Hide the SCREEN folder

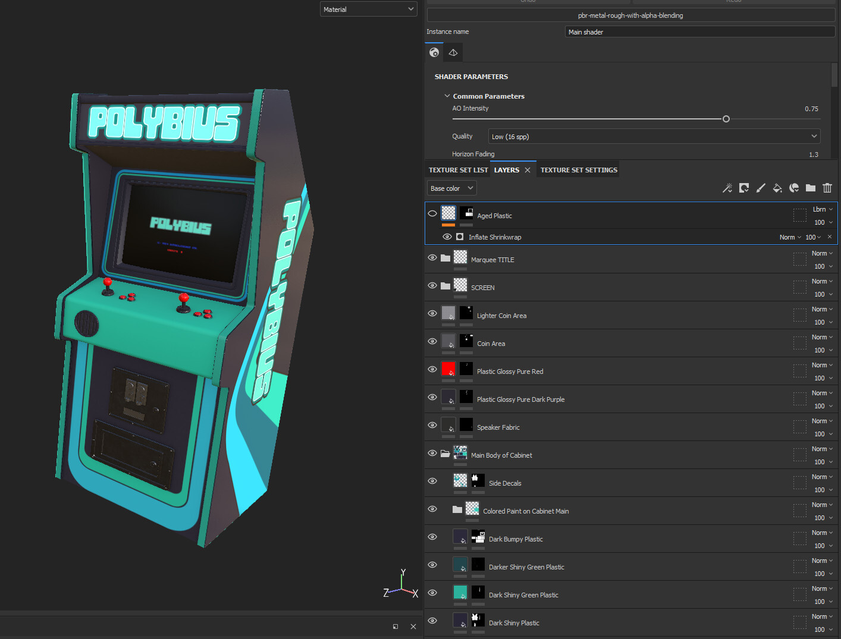pyautogui.click(x=432, y=285)
